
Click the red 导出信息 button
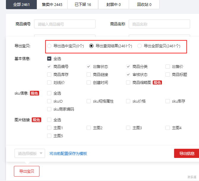click(187, 153)
